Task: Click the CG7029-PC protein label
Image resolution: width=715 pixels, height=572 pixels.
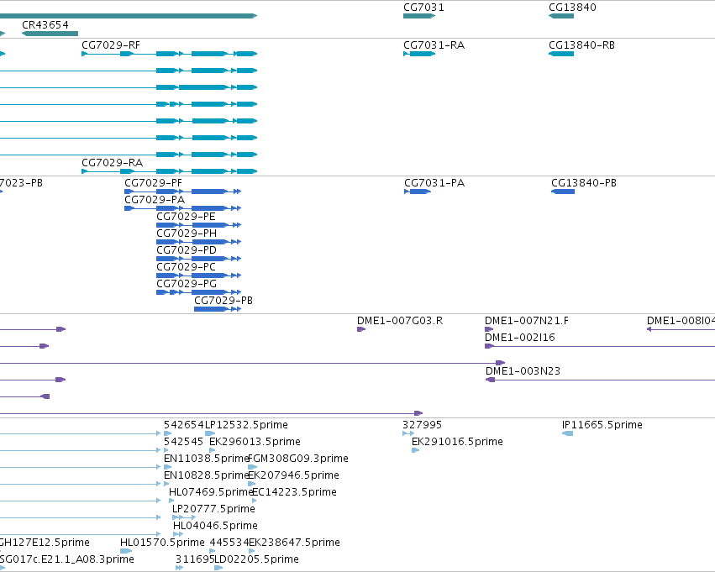Action: (186, 267)
